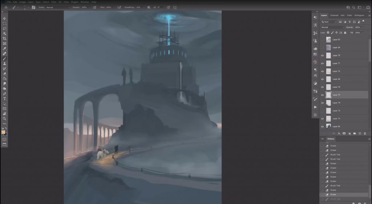Select the Rectangle shape tool
This screenshot has width=372, height=204.
(4, 109)
